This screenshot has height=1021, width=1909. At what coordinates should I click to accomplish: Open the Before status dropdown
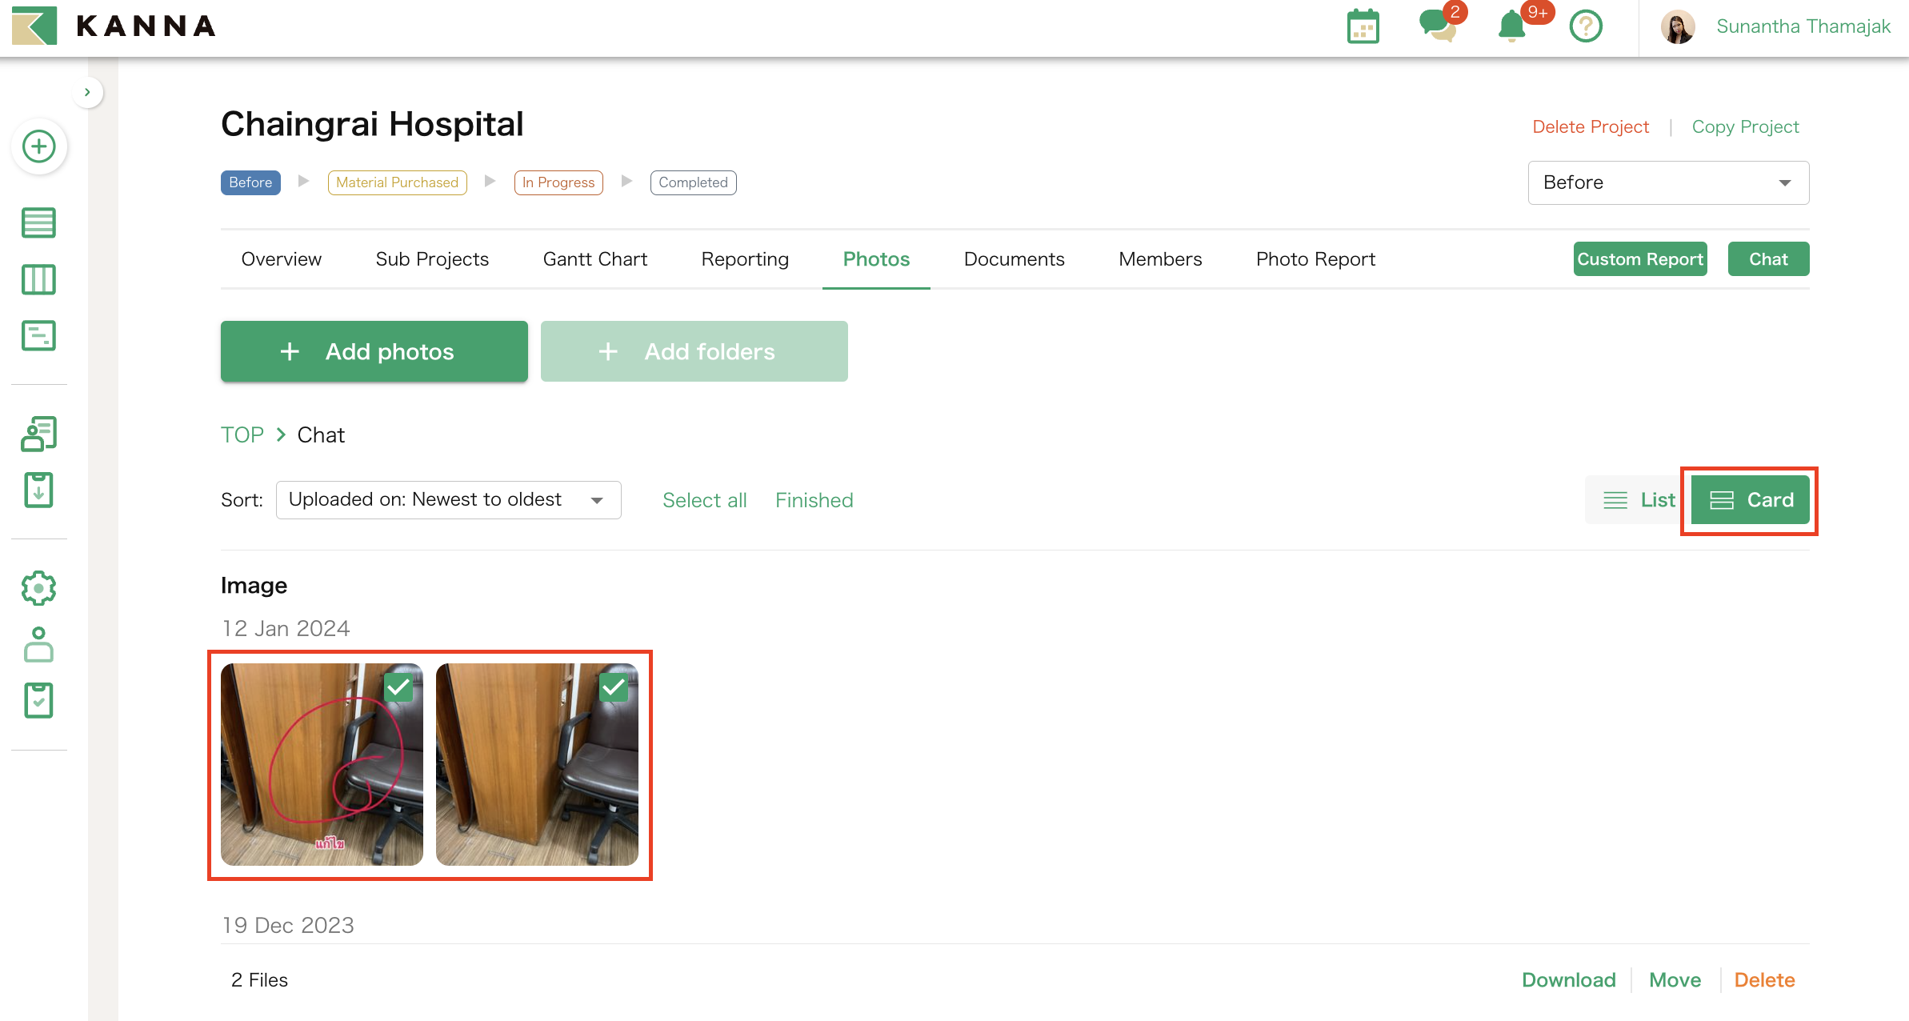click(x=1667, y=182)
